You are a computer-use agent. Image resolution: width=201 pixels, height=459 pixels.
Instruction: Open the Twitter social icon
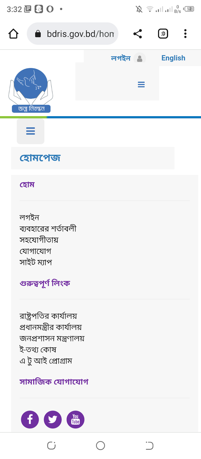point(53,419)
